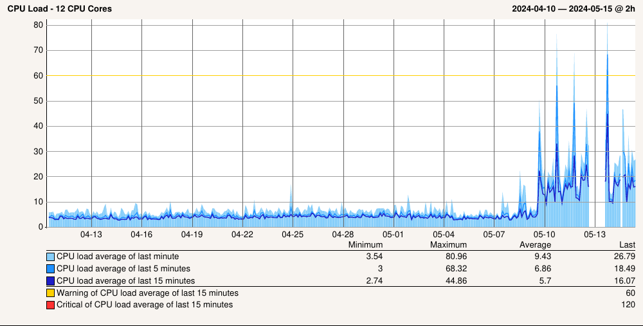Click the dark blue 15-minute legend swatch

coord(51,281)
